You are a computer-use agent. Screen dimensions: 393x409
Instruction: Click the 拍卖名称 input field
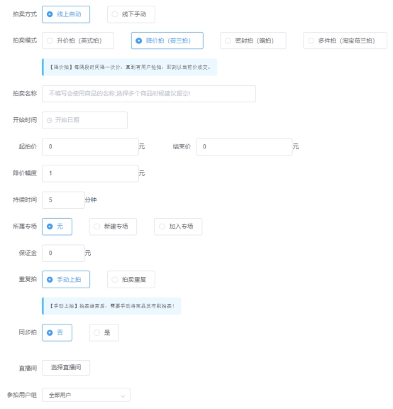[x=149, y=94]
